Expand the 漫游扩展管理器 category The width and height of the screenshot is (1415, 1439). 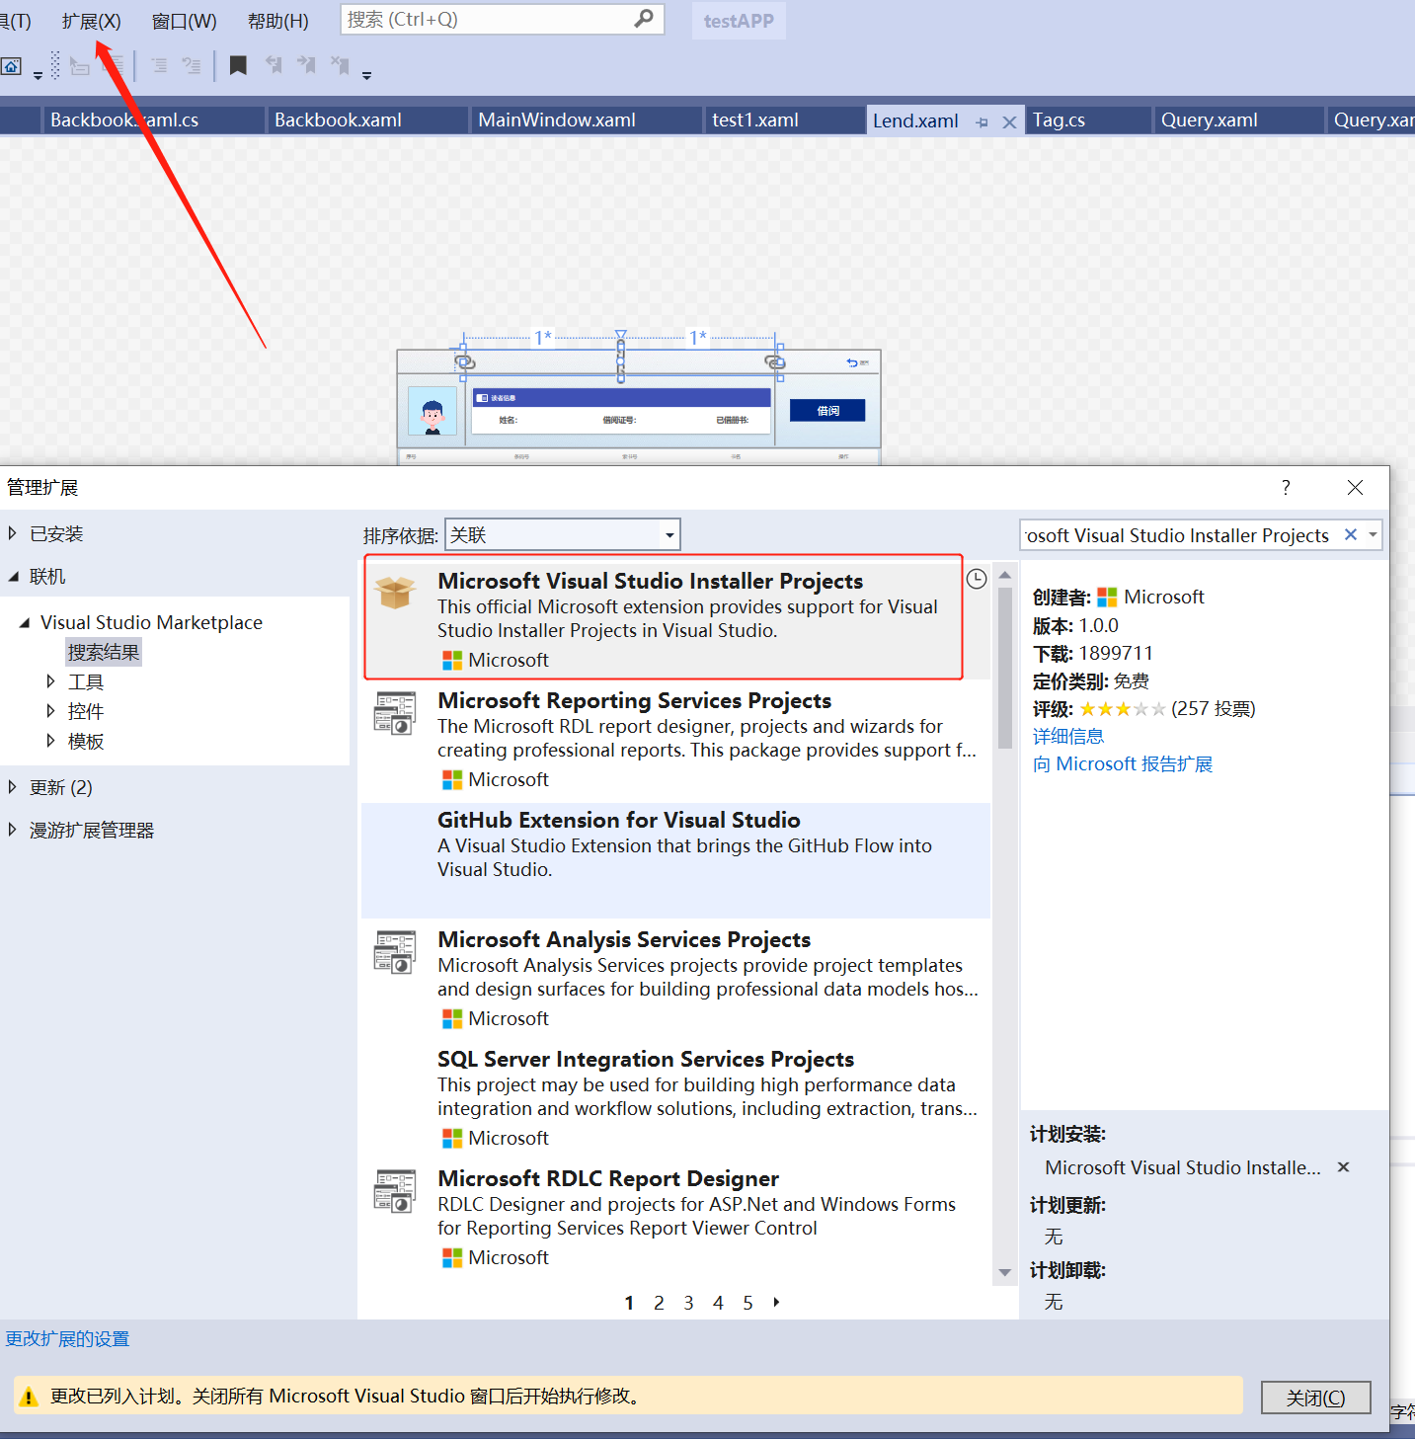(x=12, y=830)
